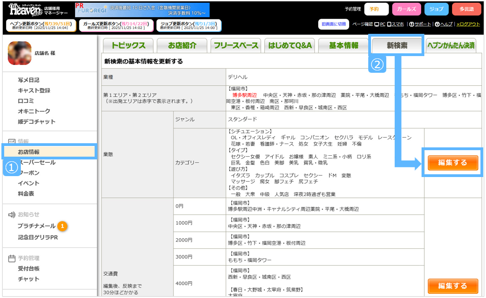Click 編集する button for 交通費
Image resolution: width=486 pixels, height=298 pixels.
click(x=452, y=286)
